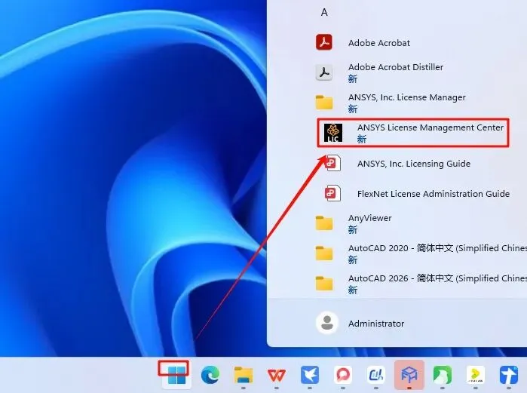This screenshot has width=527, height=393.
Task: Open the Administrator account menu
Action: point(360,323)
